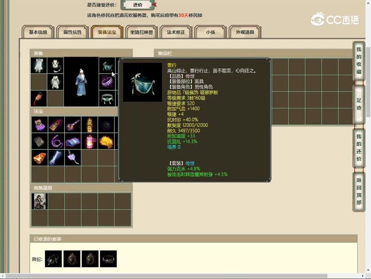Select the blue-white bone claw treasure icon
Screen dimensions: 371x279
56,158
